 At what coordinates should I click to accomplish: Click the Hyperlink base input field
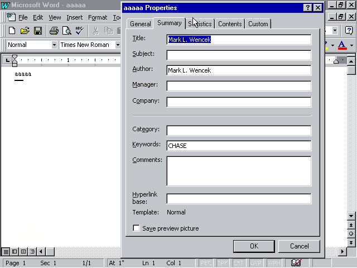(239, 199)
